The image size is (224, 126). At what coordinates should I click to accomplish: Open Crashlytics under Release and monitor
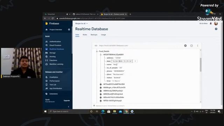[x=54, y=77]
